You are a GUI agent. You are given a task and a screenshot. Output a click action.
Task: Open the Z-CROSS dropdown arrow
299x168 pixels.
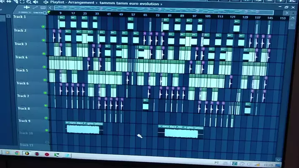[x=30, y=12]
